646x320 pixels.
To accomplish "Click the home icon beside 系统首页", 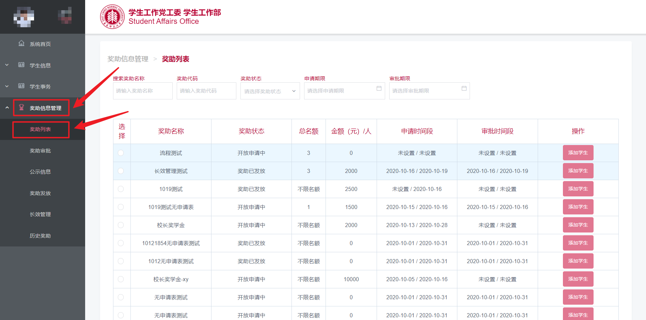I will point(21,43).
